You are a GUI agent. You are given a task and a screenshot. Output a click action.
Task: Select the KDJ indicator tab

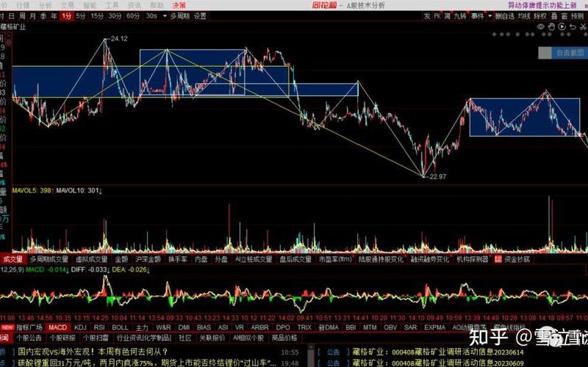point(80,327)
